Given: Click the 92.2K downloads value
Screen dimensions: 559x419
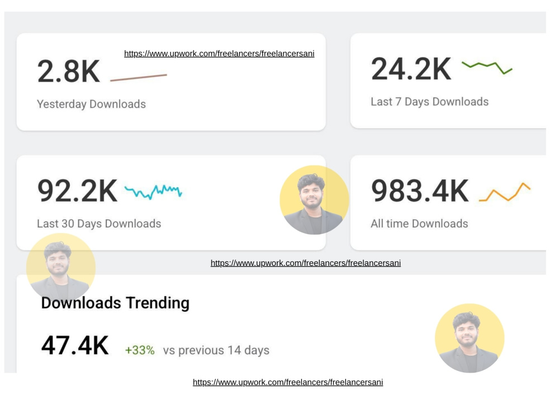Looking at the screenshot, I should [77, 191].
